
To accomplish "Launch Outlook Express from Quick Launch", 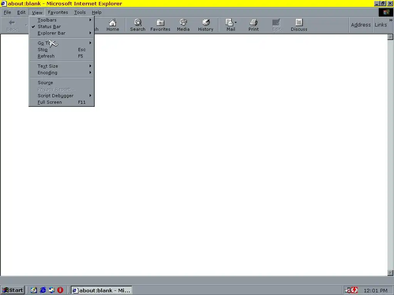I will point(52,290).
